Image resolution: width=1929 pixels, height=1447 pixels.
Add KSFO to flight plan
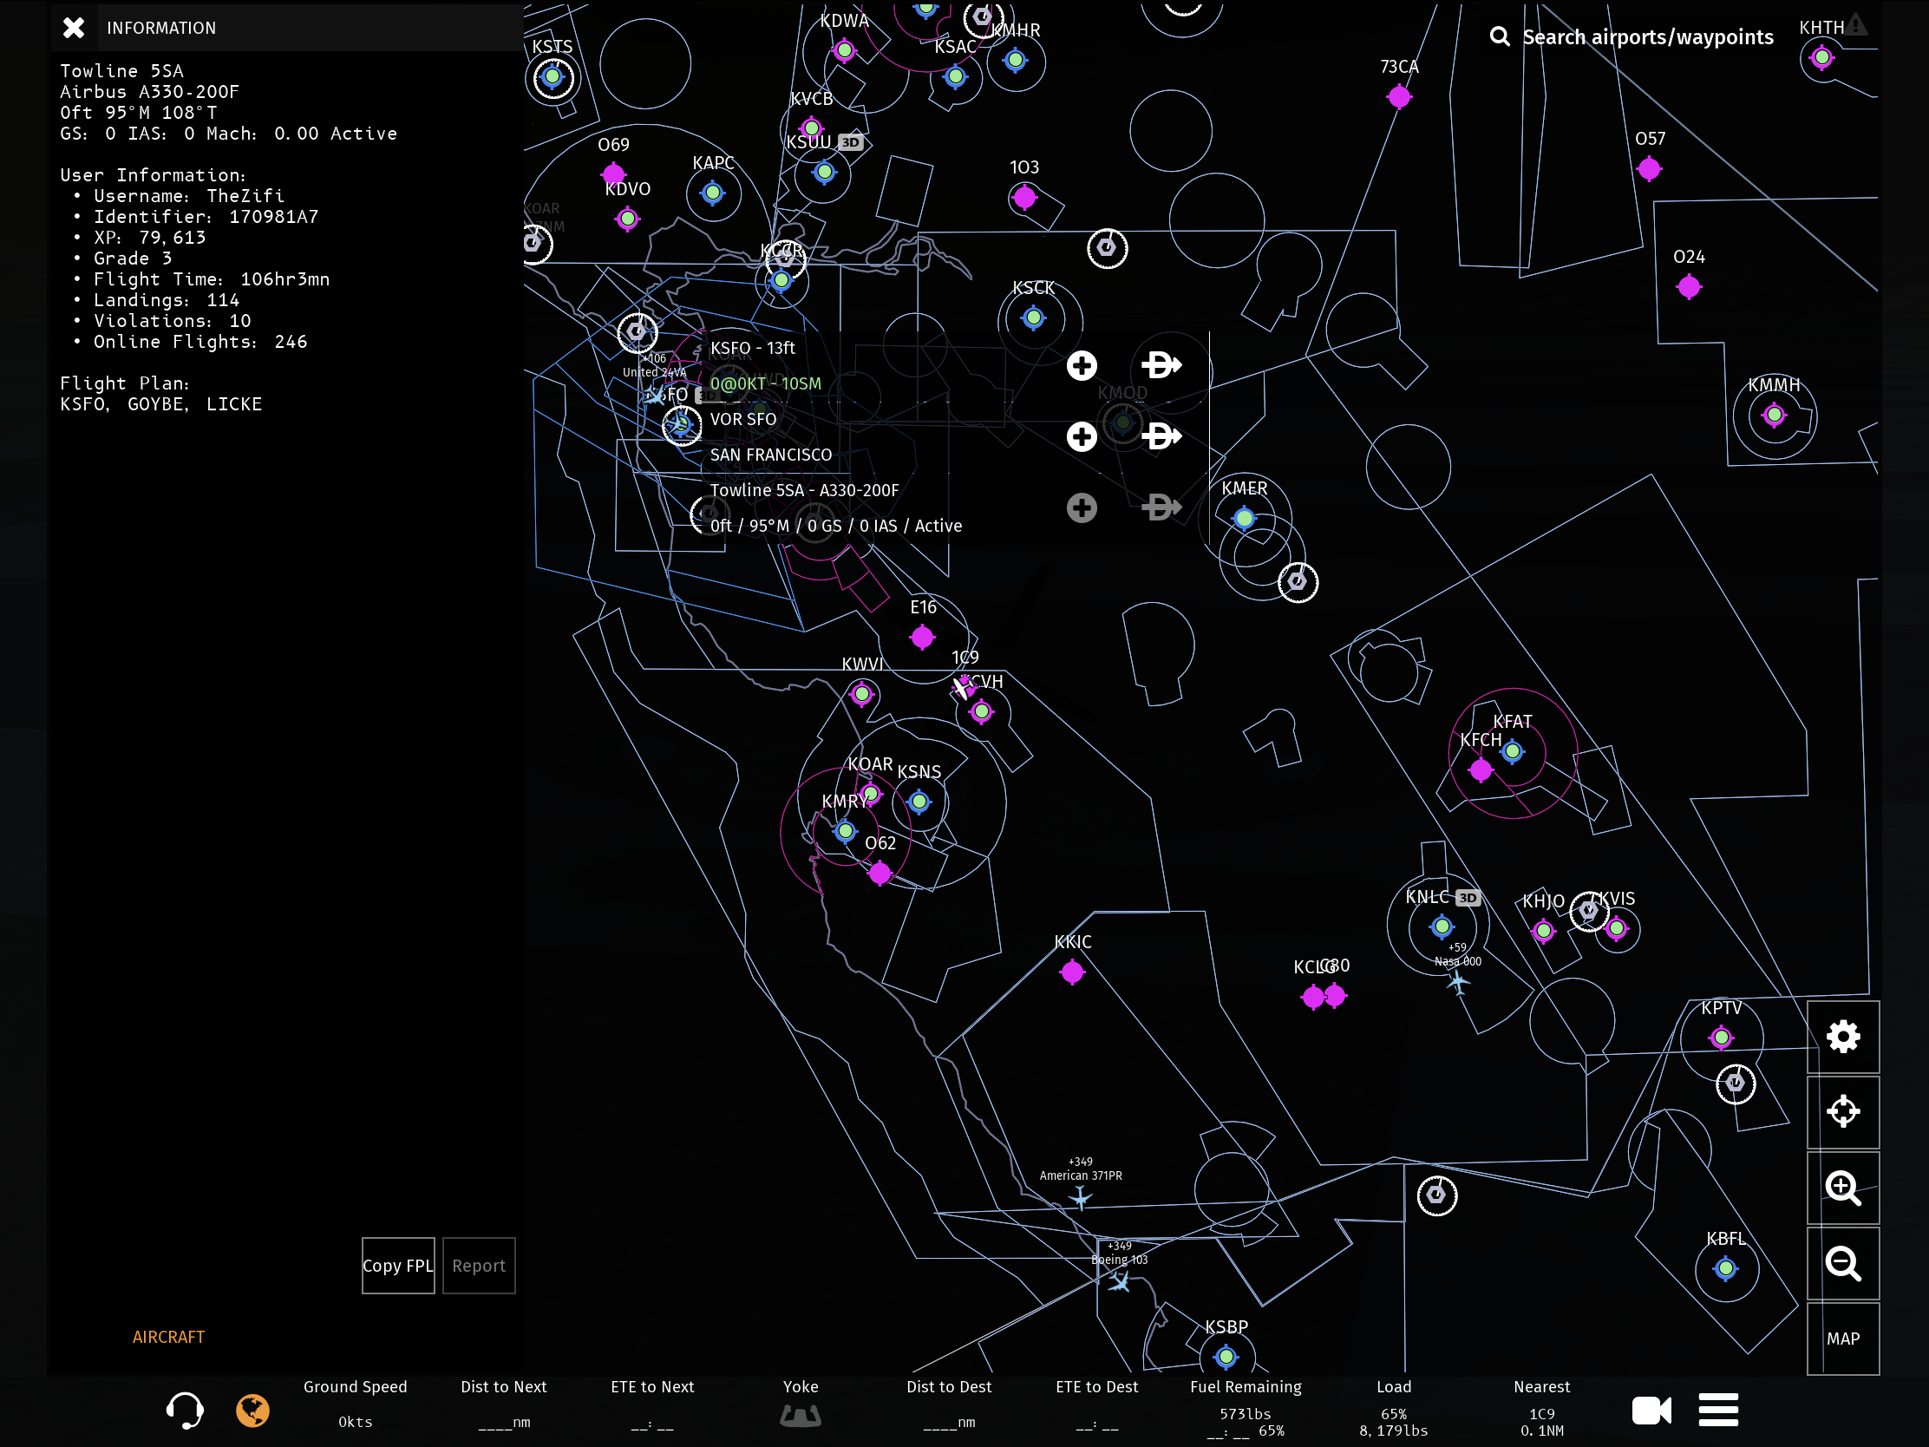pyautogui.click(x=1082, y=365)
